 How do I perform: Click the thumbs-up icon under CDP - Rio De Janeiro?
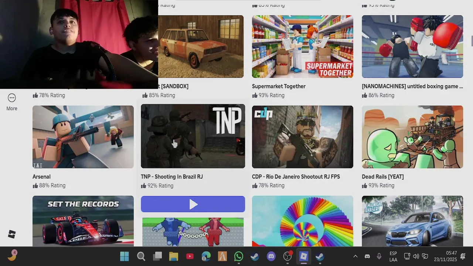[255, 185]
